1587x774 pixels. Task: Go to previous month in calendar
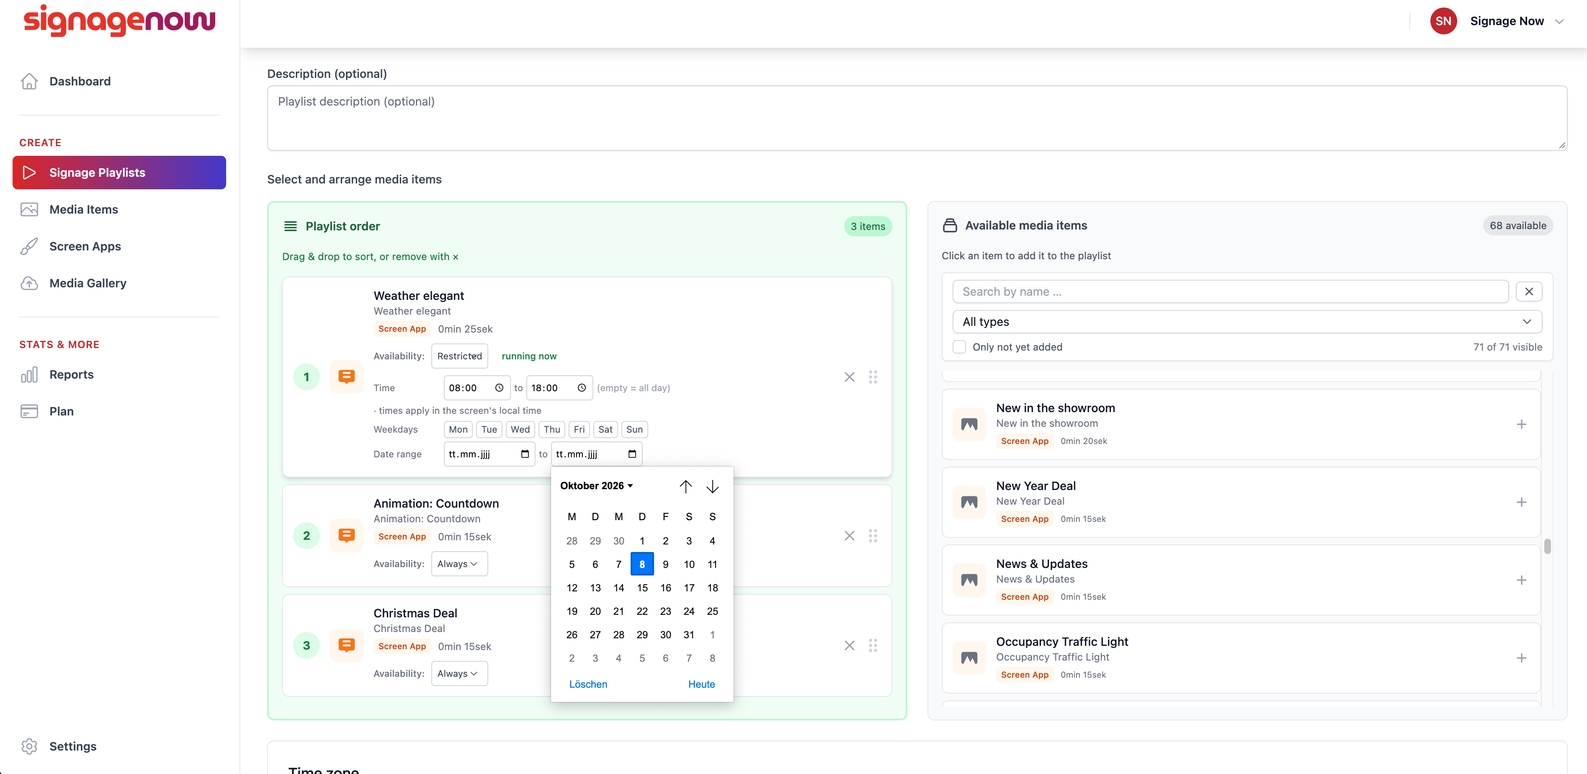coord(685,486)
